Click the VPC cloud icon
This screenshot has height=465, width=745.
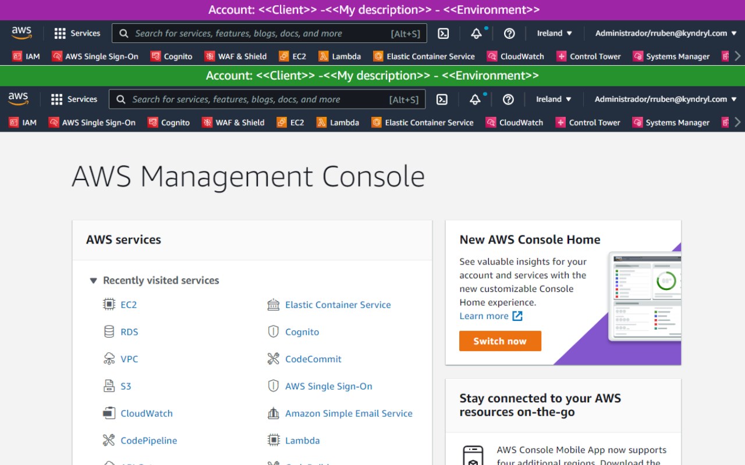[x=109, y=359]
